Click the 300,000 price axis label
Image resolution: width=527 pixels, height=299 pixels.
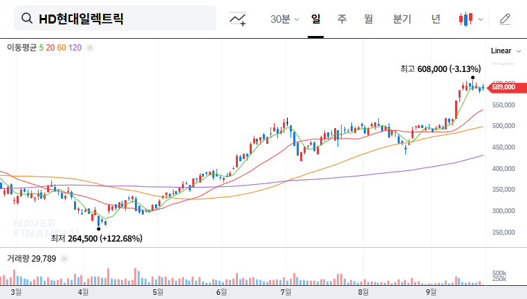pyautogui.click(x=503, y=211)
